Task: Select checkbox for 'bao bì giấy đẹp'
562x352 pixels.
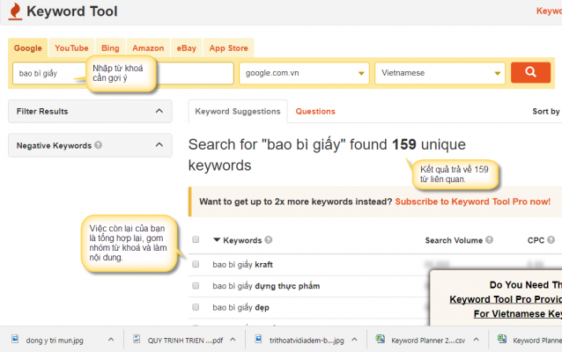Action: pyautogui.click(x=196, y=308)
